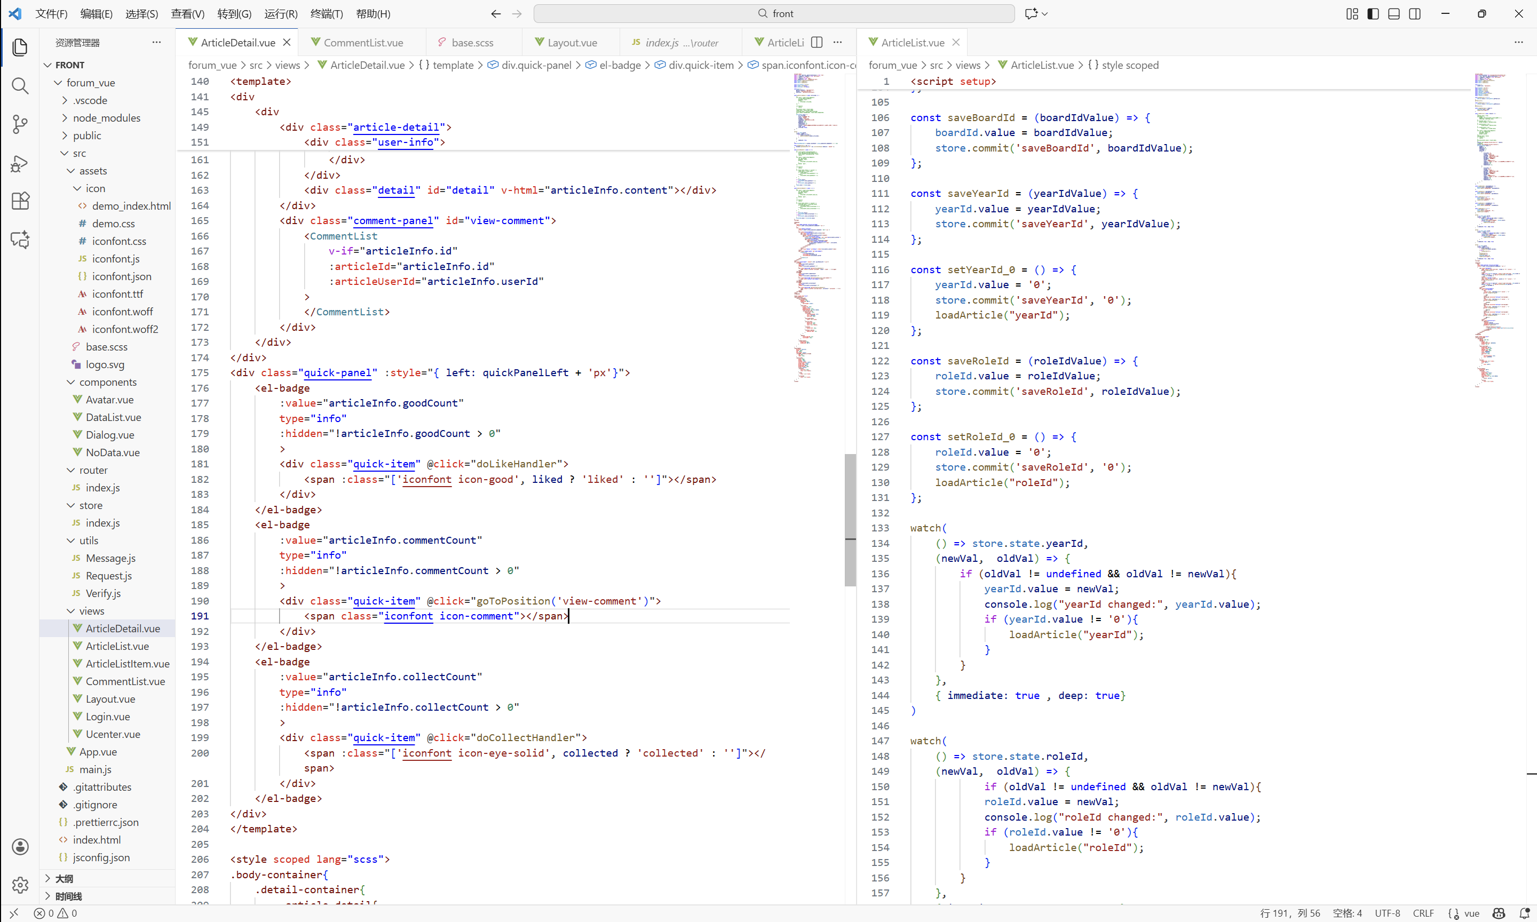Toggle the bottom panel visibility
The height and width of the screenshot is (922, 1537).
(x=1393, y=14)
